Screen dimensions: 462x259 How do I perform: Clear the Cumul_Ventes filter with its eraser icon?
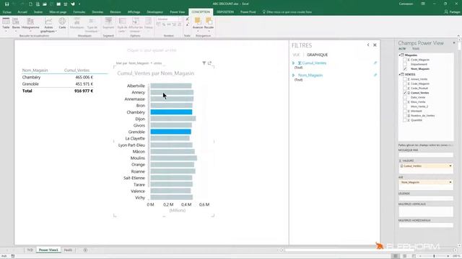[375, 63]
